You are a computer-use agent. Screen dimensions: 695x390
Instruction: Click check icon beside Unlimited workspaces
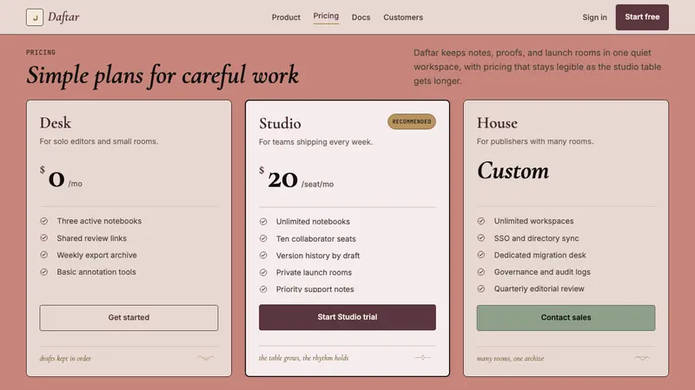tap(481, 221)
